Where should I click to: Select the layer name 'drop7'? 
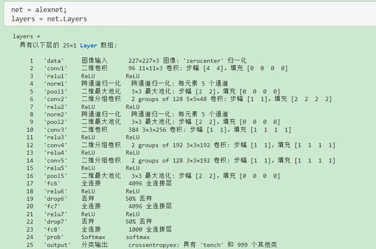(55, 222)
